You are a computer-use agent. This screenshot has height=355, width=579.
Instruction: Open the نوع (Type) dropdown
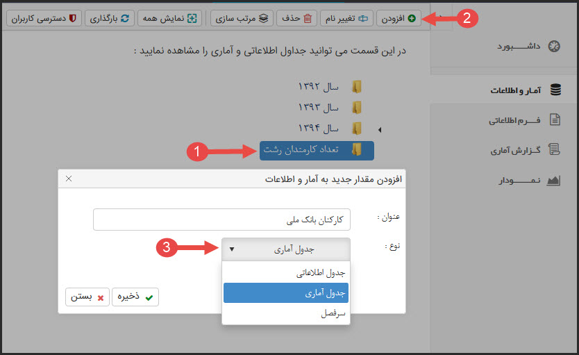(286, 249)
